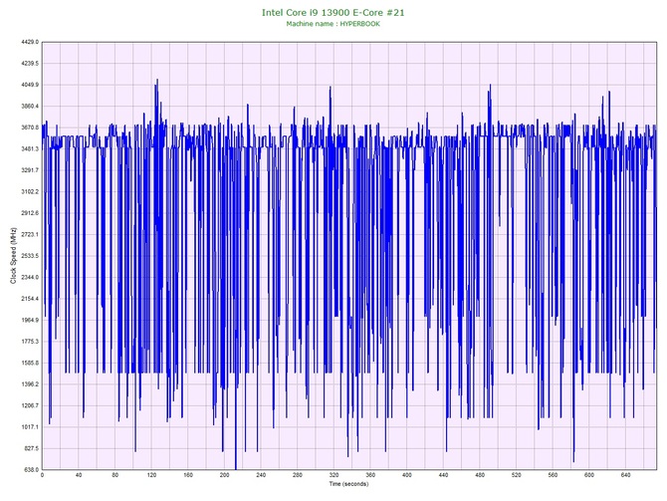The height and width of the screenshot is (501, 667).
Task: Click the y-axis value '3481.3'
Action: point(30,149)
